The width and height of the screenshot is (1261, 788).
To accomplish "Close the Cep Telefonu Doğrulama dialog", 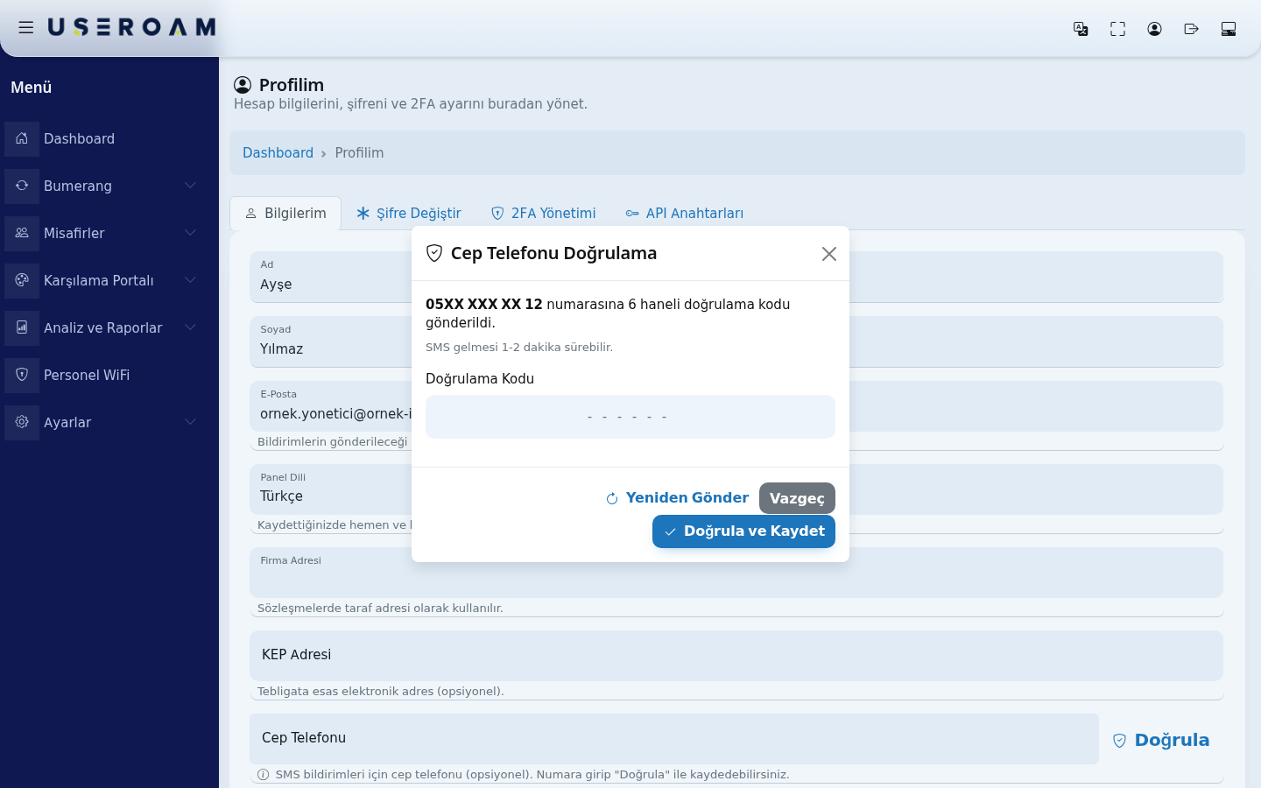I will (x=829, y=254).
